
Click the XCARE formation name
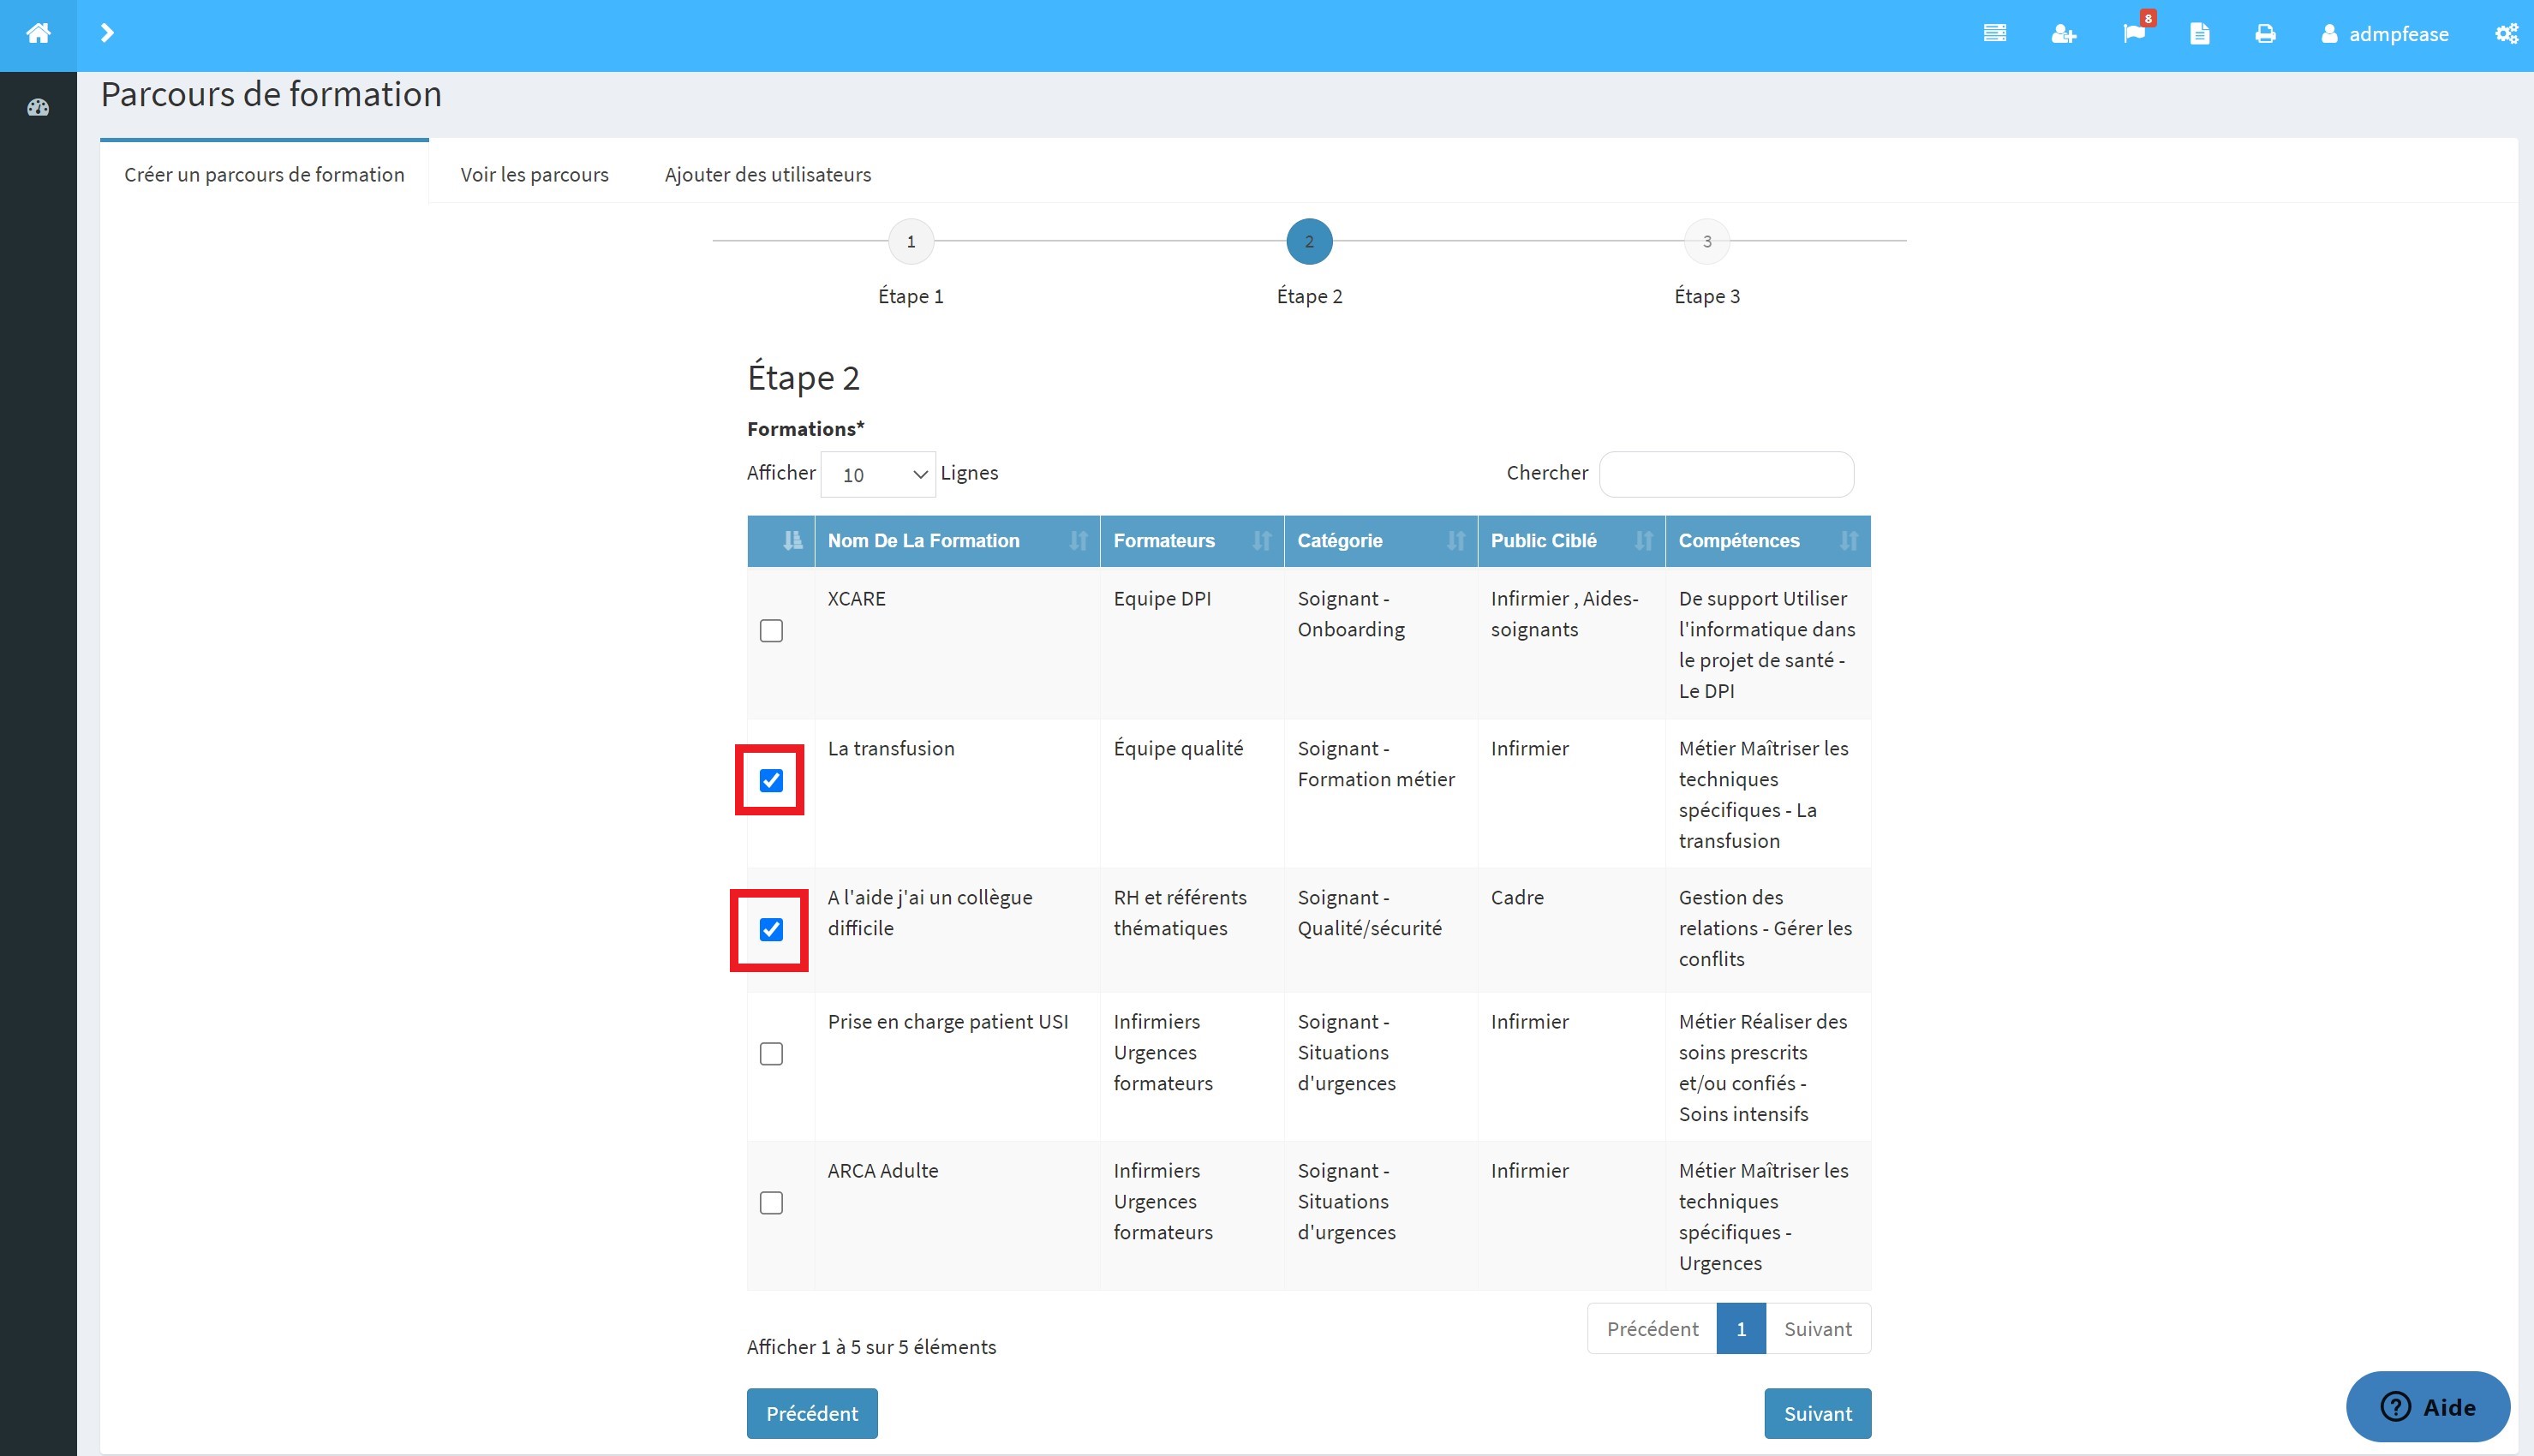tap(857, 599)
